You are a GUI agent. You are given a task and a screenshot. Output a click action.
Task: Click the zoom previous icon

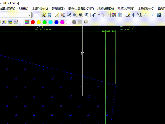87,15
